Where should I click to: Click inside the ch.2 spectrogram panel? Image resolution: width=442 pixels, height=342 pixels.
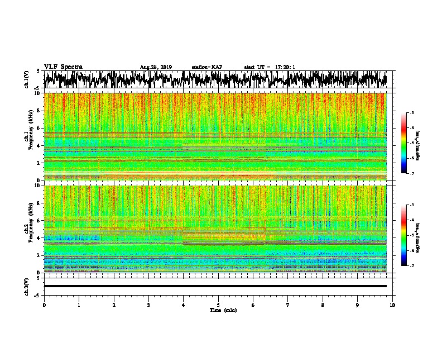(215, 229)
